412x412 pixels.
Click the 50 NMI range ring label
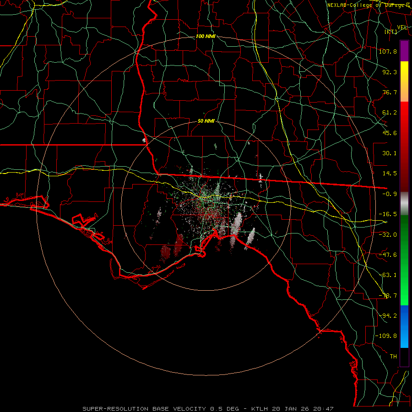pyautogui.click(x=206, y=121)
